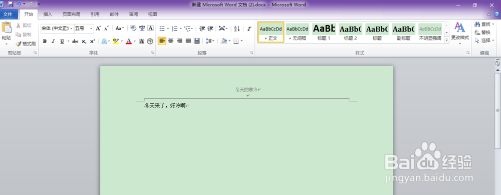This screenshot has height=195, width=501.
Task: Apply the 标题 1 style
Action: pyautogui.click(x=324, y=32)
